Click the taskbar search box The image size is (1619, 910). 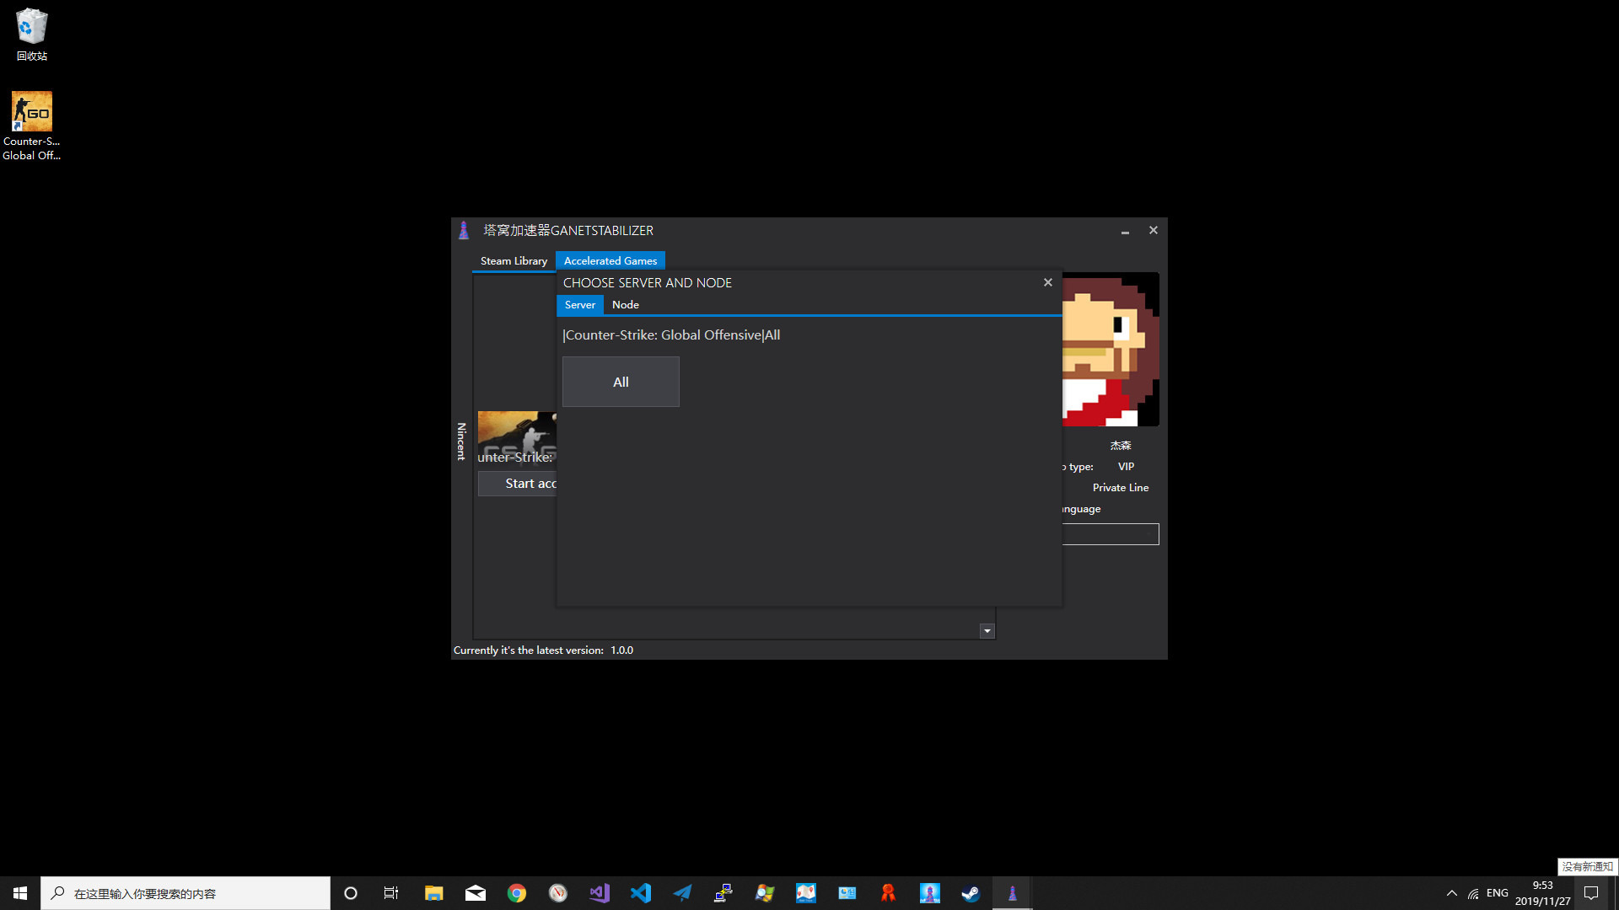[186, 893]
